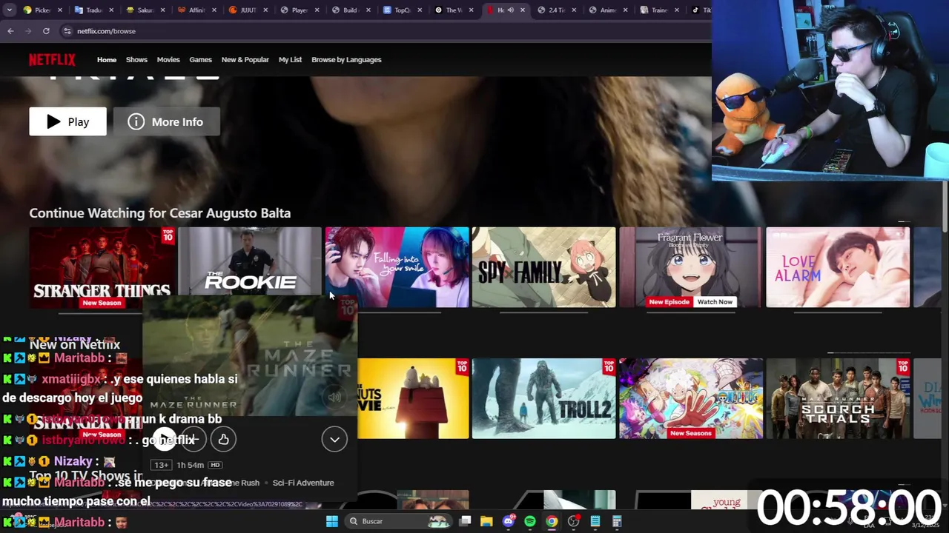Open site information icon in address bar
Image resolution: width=949 pixels, height=533 pixels.
point(67,31)
